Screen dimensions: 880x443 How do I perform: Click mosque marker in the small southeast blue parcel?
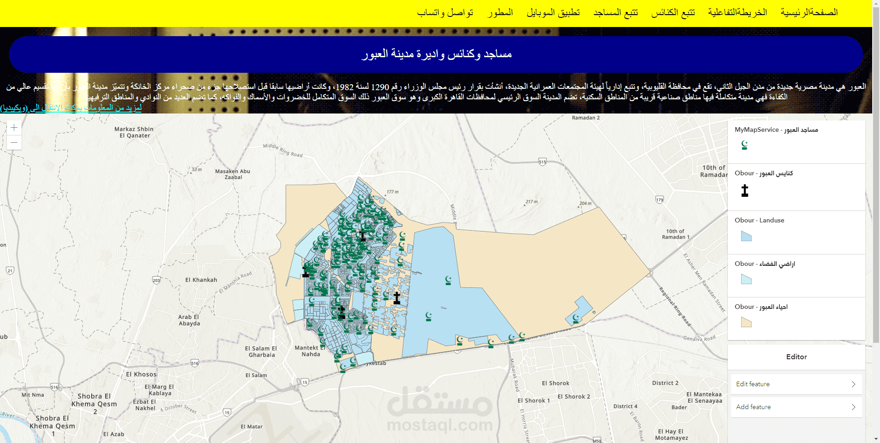[x=576, y=319]
